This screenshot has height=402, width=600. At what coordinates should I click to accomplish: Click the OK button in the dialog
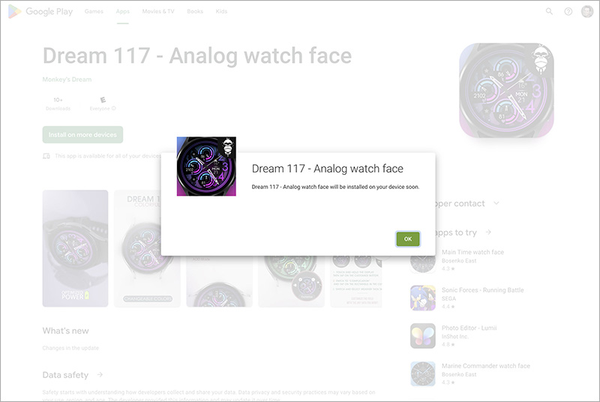tap(408, 239)
